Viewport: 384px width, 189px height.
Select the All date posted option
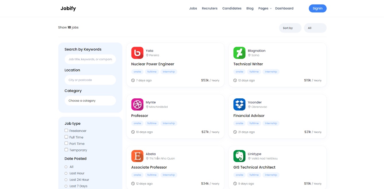point(66,167)
